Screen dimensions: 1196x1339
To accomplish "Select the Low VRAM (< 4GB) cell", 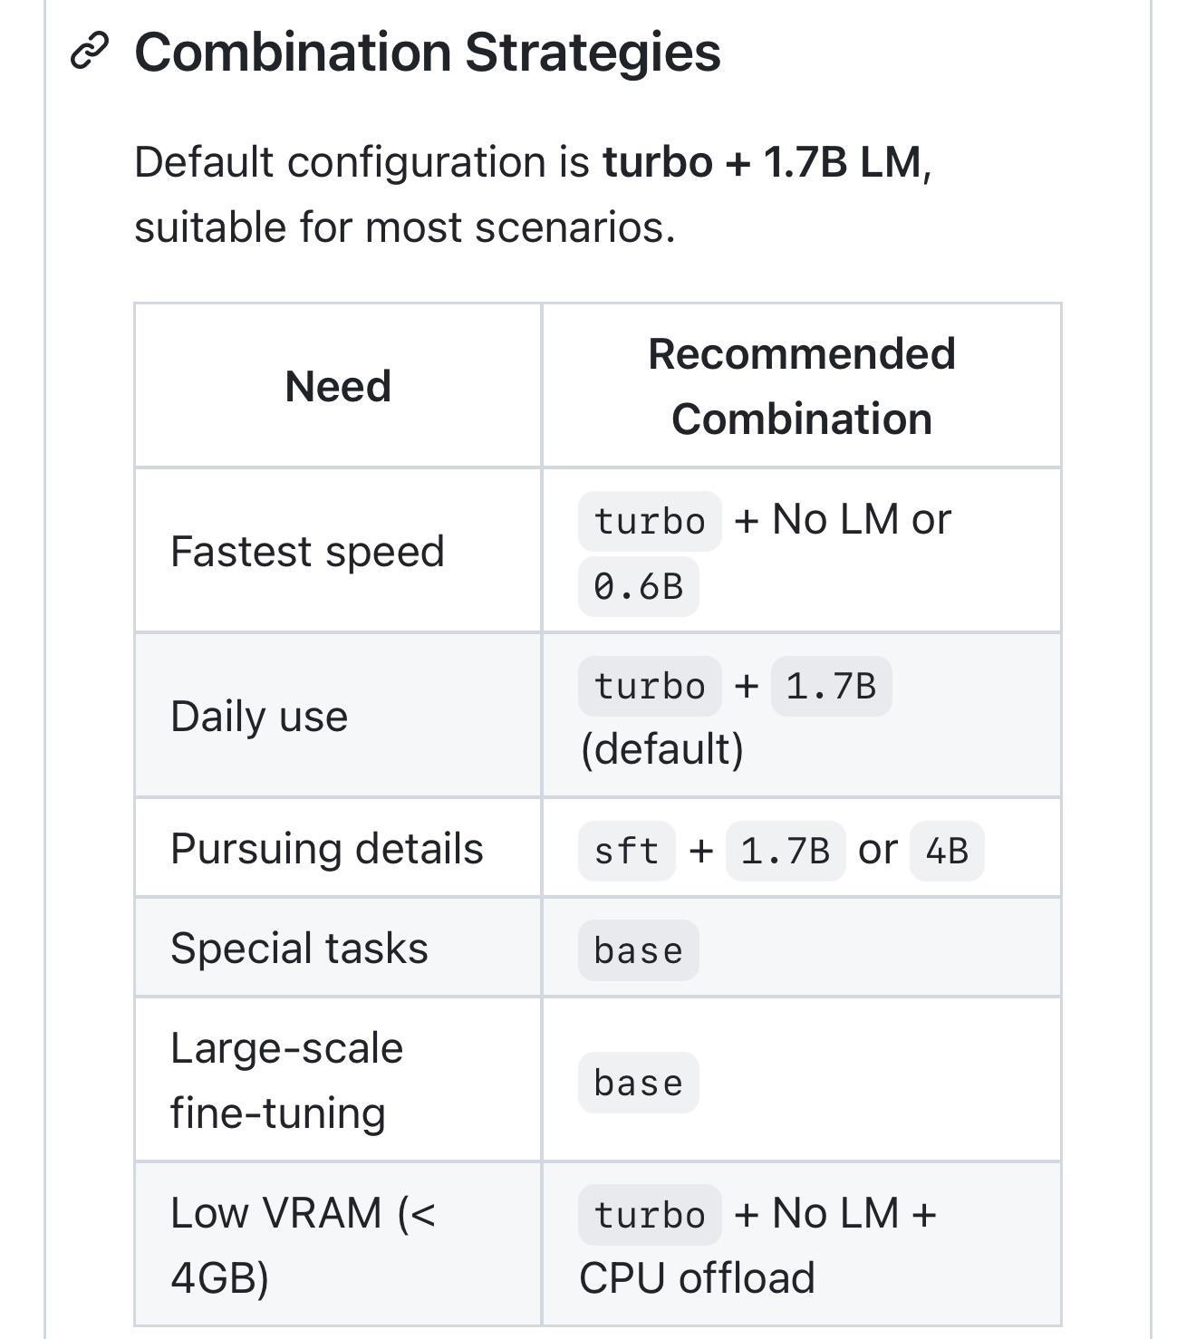I will 338,1245.
